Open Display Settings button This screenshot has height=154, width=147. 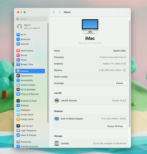(x=116, y=126)
